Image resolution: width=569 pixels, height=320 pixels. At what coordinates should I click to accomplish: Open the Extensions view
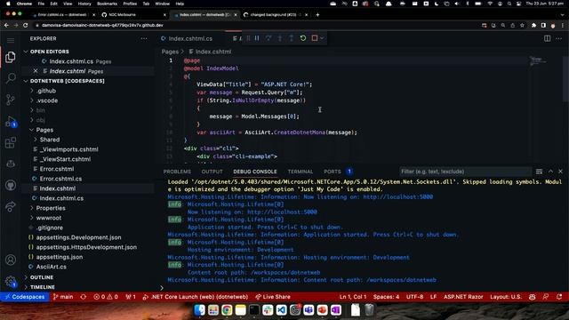[x=11, y=142]
